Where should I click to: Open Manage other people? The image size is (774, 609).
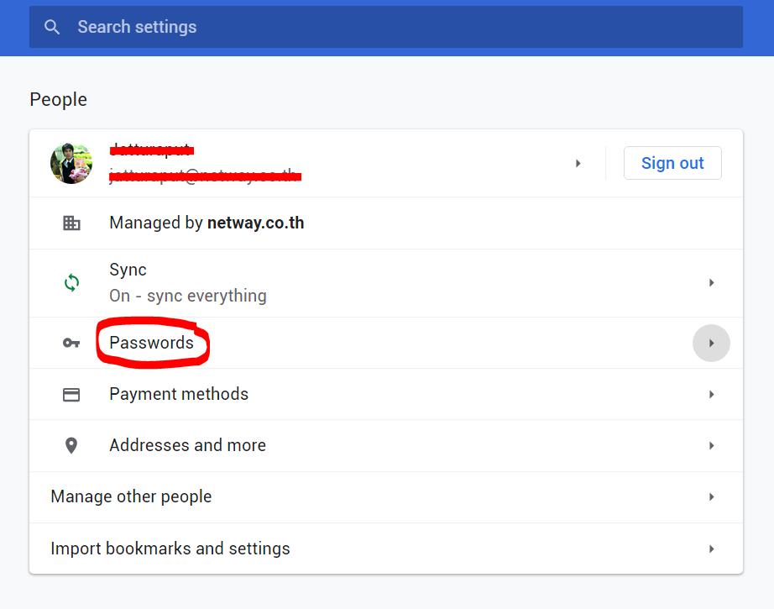[131, 497]
